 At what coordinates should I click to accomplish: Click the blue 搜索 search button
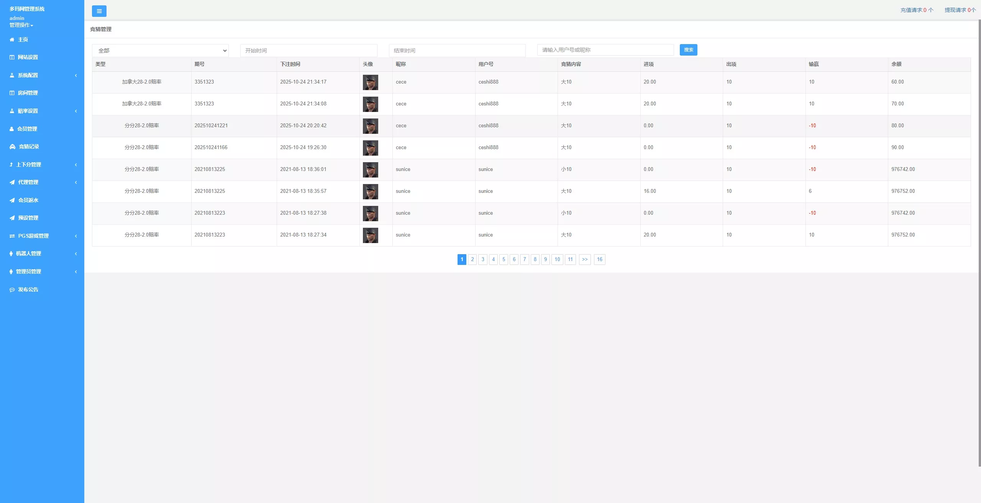point(688,50)
